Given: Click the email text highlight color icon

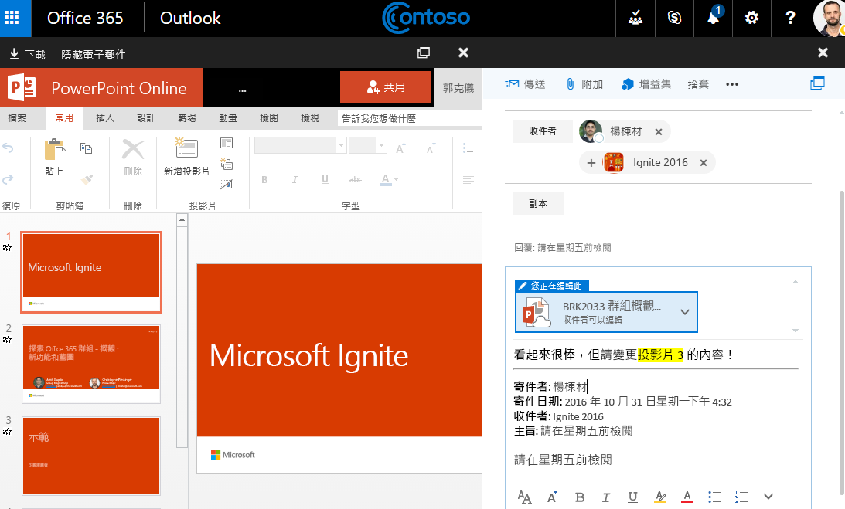Looking at the screenshot, I should [660, 497].
